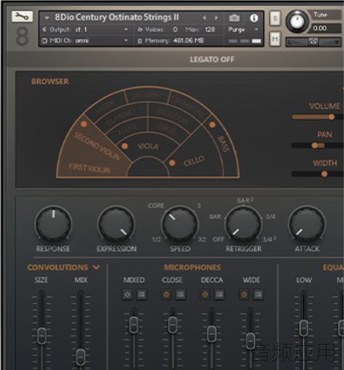344x370 pixels.
Task: Click the convolution MIX fader
Action: (x=81, y=357)
